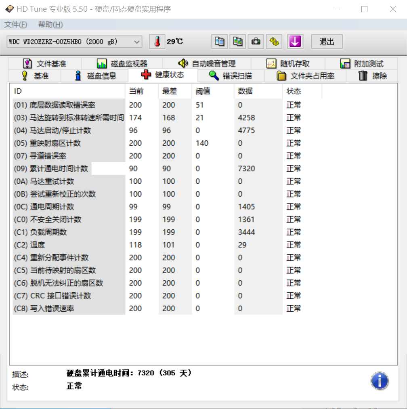Click the 阈值 column header
The height and width of the screenshot is (409, 407).
point(213,91)
